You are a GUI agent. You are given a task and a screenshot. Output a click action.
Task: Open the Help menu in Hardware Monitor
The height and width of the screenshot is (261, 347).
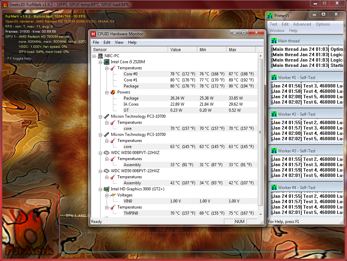(x=132, y=42)
